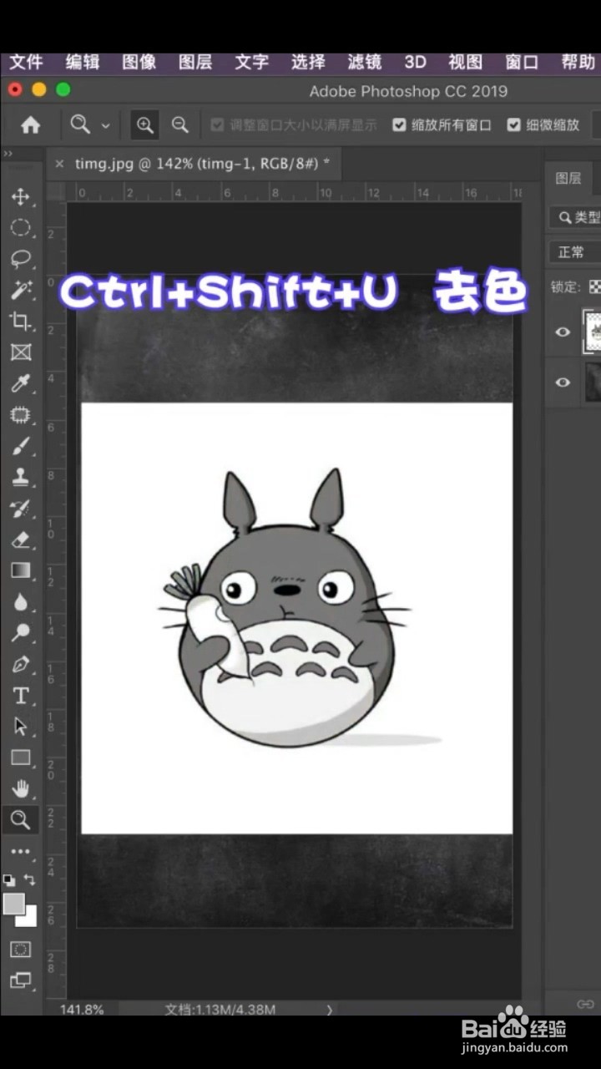Image resolution: width=601 pixels, height=1069 pixels.
Task: Select the Zoom tool in toolbar
Action: (20, 820)
